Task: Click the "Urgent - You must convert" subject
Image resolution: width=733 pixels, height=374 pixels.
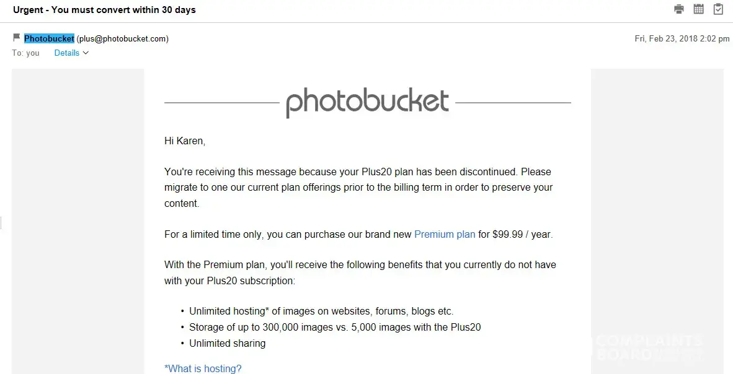Action: pyautogui.click(x=104, y=10)
